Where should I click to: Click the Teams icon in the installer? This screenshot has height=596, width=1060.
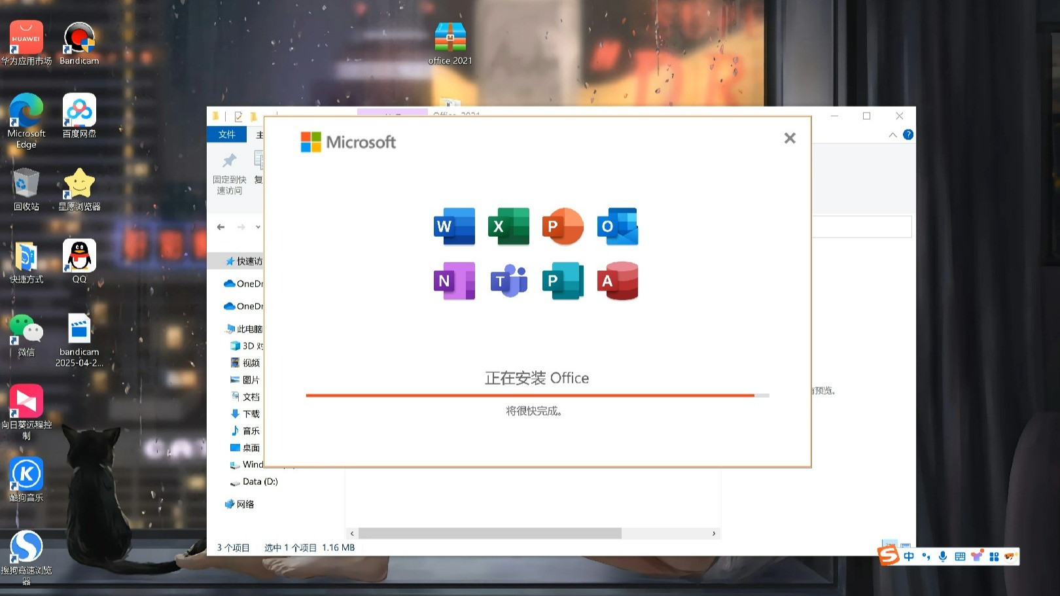pyautogui.click(x=509, y=281)
